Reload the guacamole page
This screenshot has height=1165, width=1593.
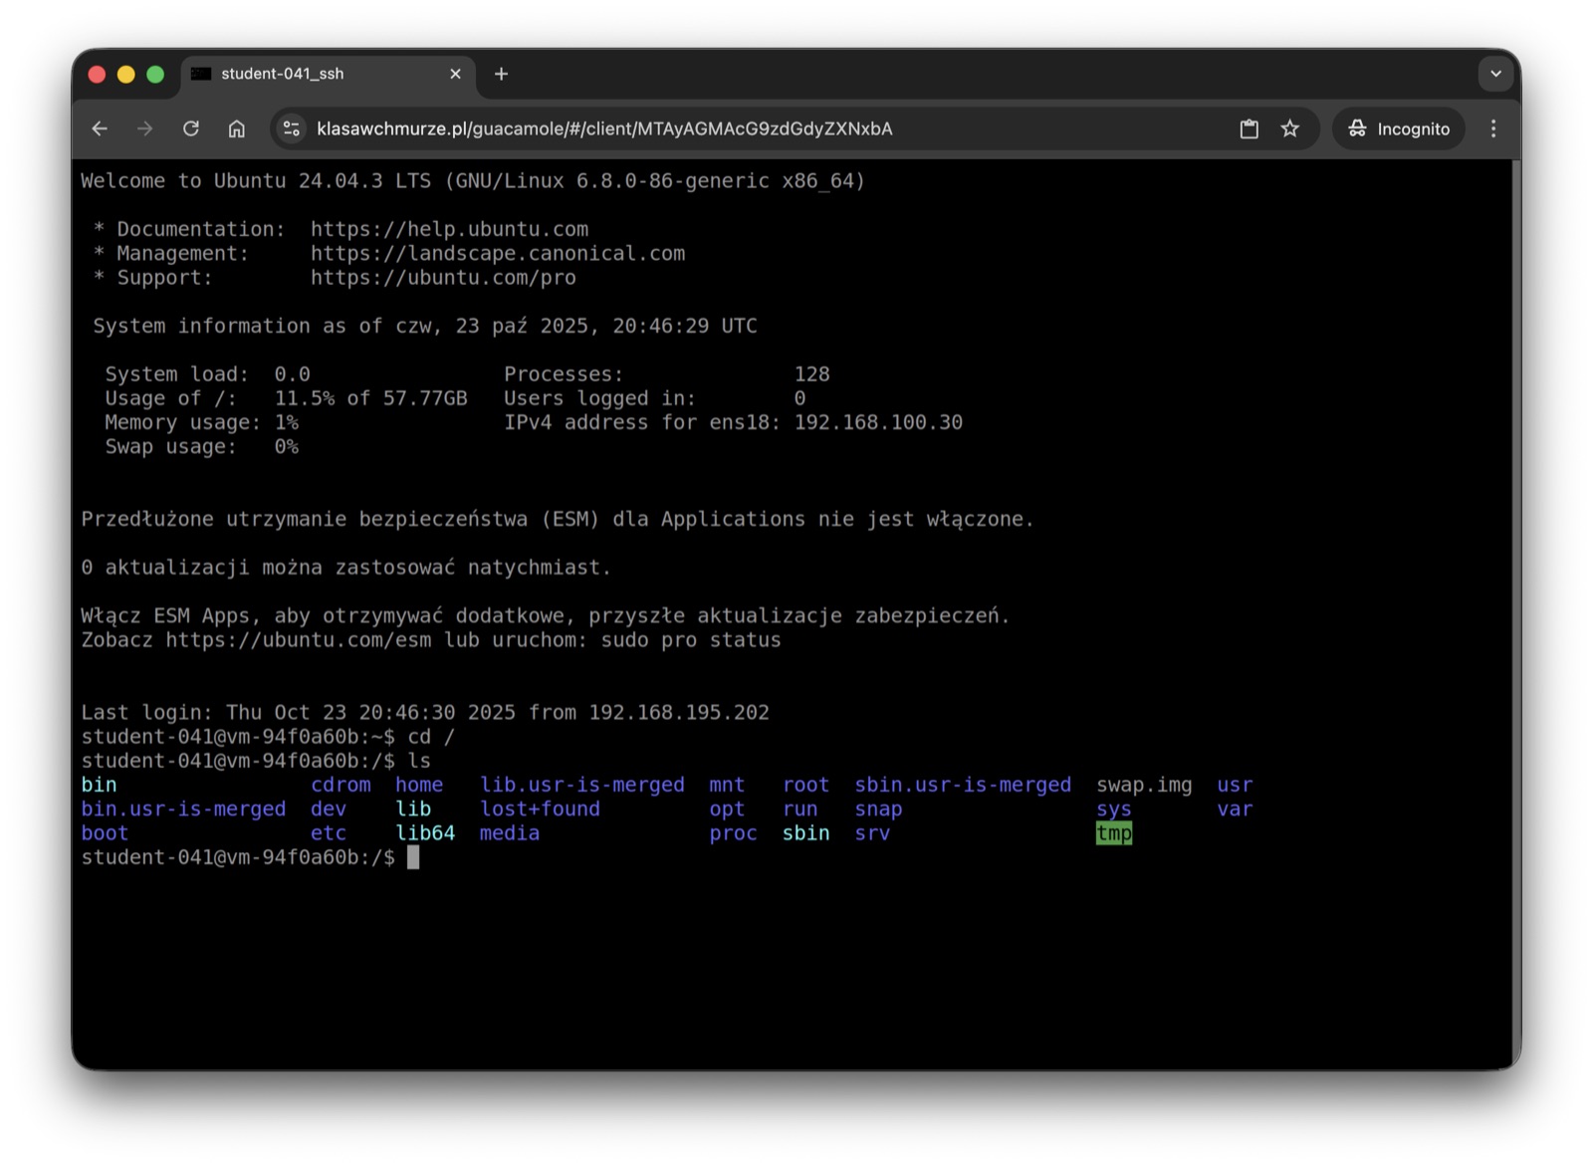tap(191, 128)
